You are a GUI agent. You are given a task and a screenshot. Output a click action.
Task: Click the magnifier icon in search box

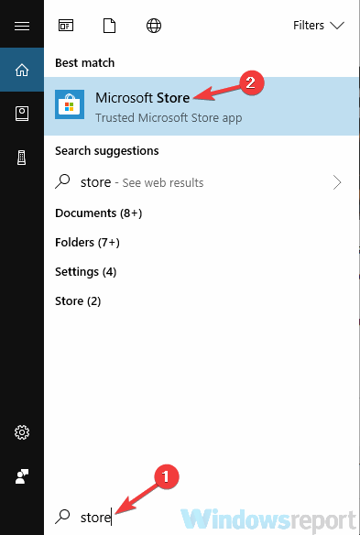(x=62, y=517)
